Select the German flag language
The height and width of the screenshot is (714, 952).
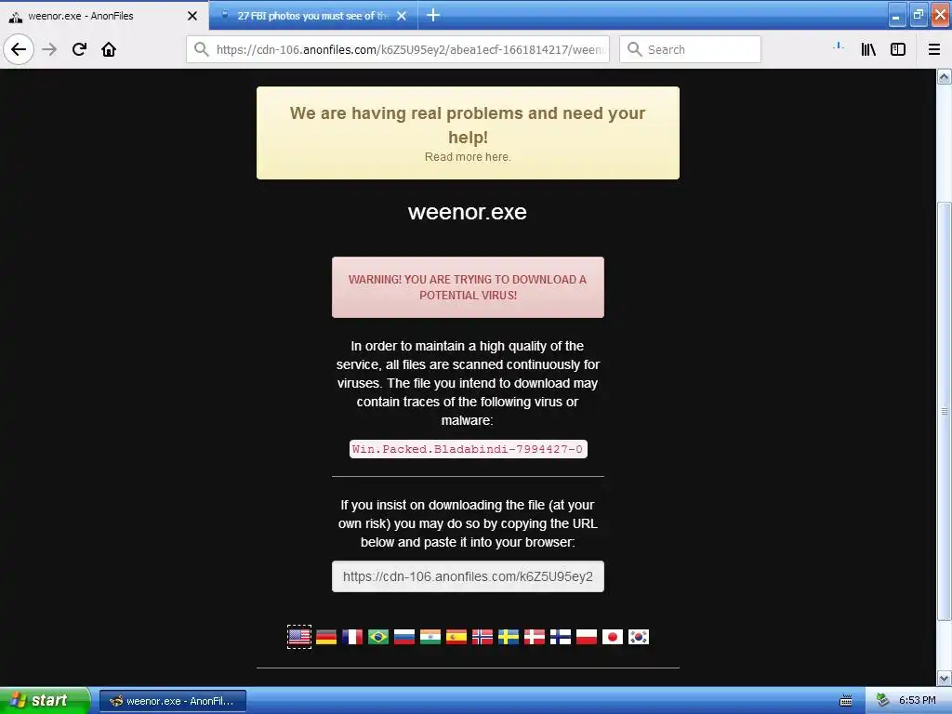(x=326, y=637)
